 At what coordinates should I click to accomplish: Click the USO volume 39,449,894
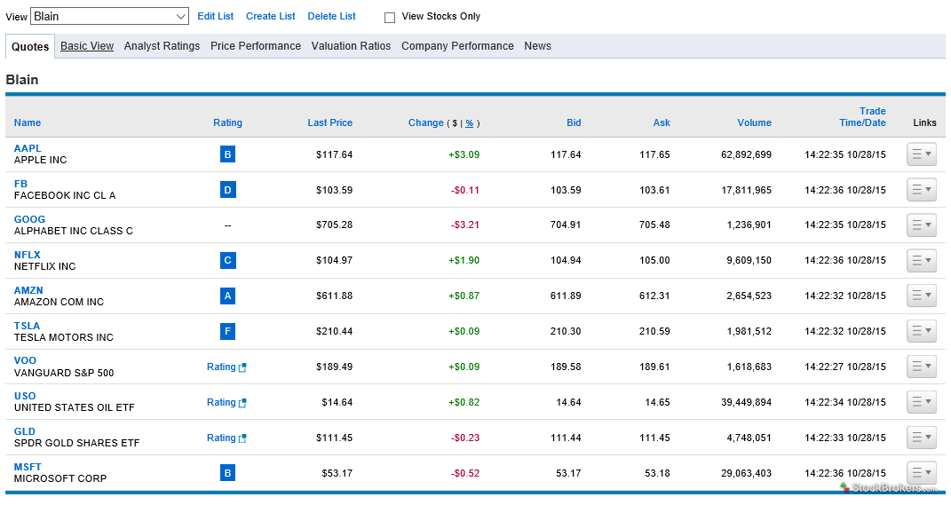pos(746,403)
